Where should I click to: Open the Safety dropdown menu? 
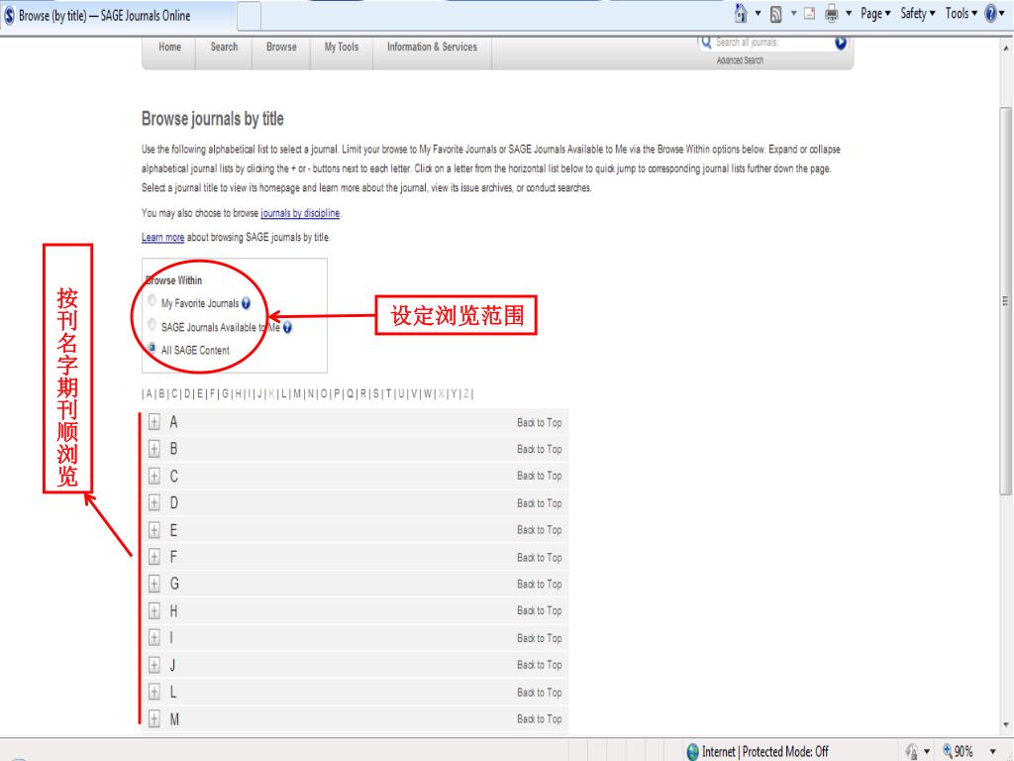tap(918, 14)
